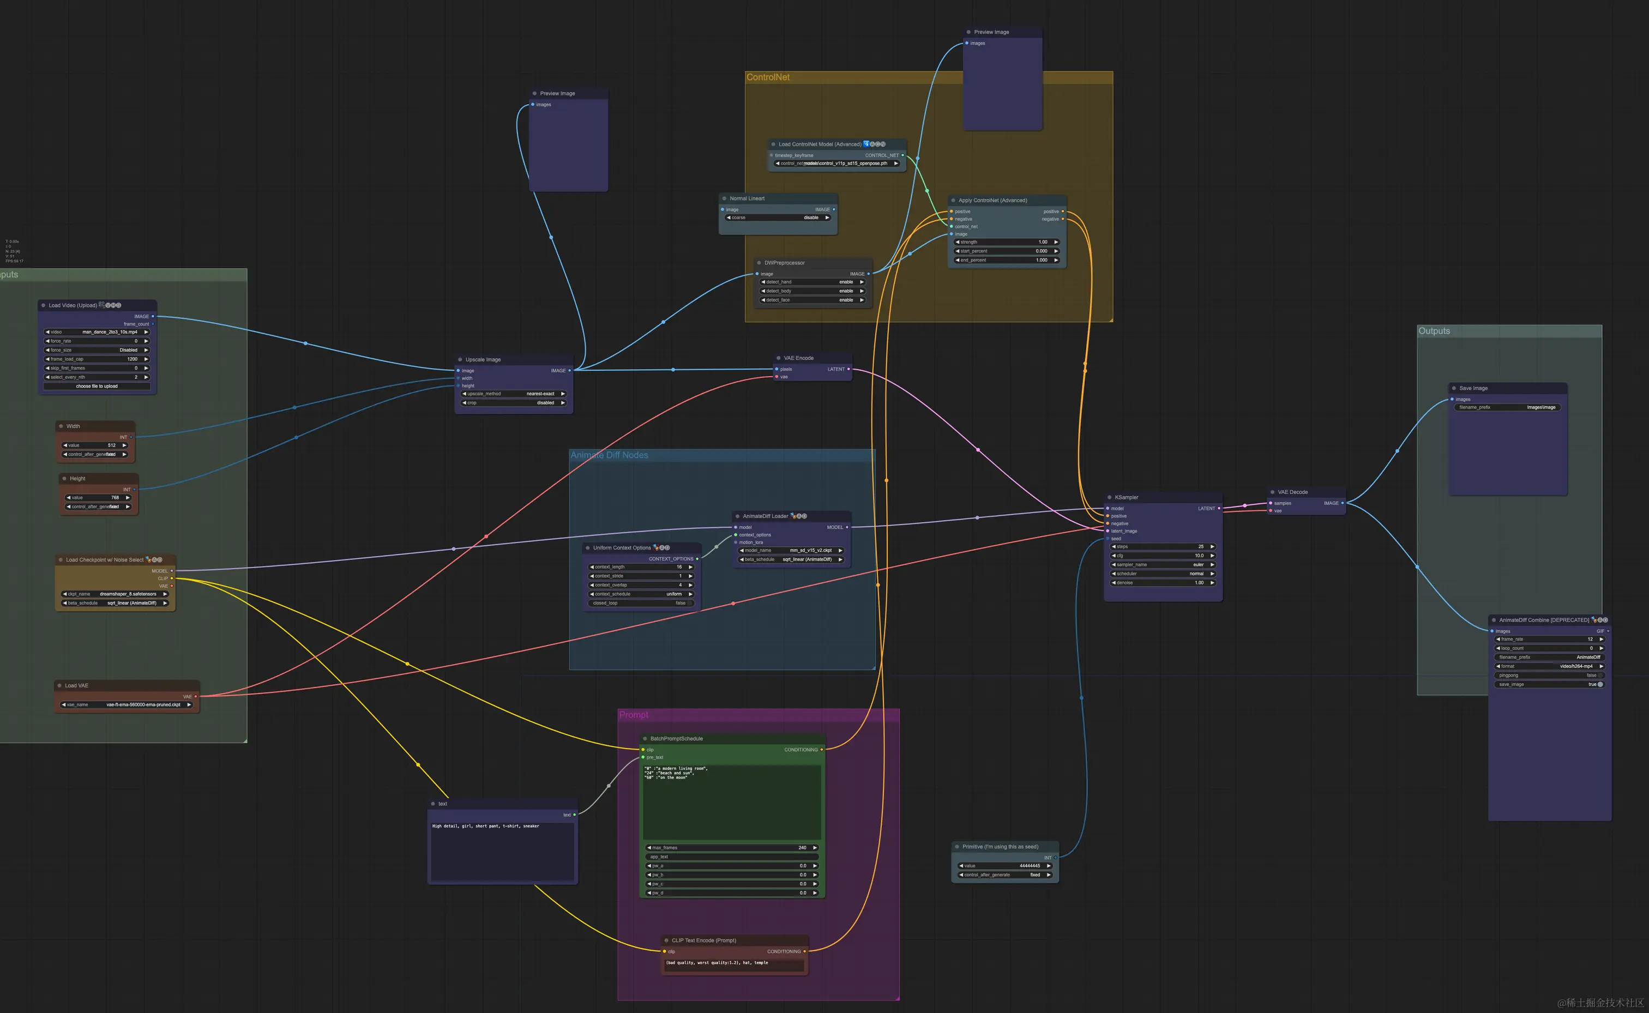Collapse the KSampler node via its title dot

tap(1110, 497)
